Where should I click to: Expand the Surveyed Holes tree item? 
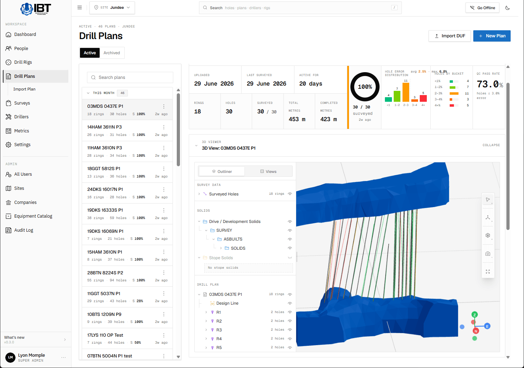(x=199, y=194)
